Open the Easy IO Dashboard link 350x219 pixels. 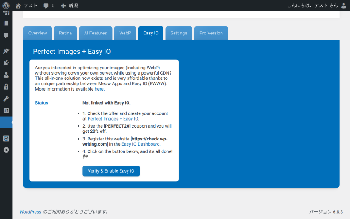(140, 144)
